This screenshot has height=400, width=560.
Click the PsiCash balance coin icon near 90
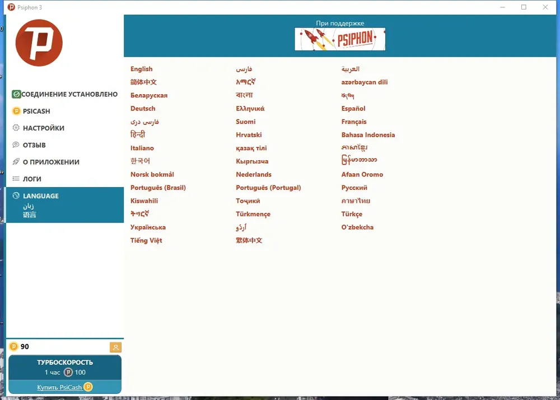pyautogui.click(x=13, y=346)
